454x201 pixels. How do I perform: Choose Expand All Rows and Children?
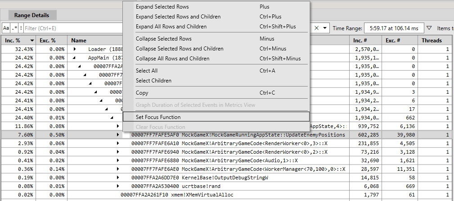(216, 27)
